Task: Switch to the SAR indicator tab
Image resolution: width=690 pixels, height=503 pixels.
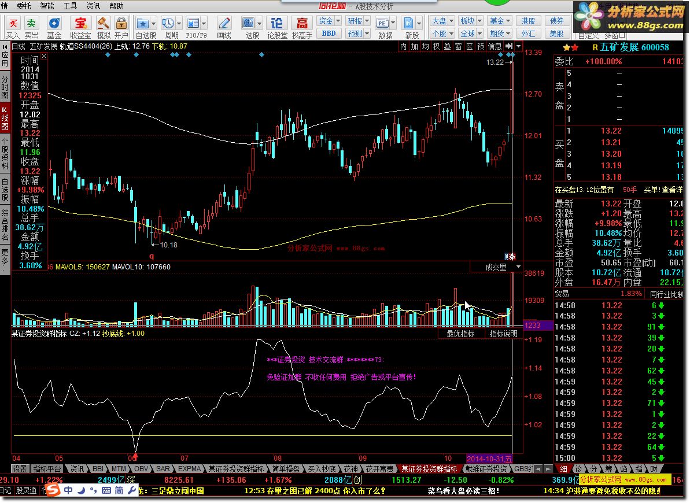Action: (x=163, y=469)
